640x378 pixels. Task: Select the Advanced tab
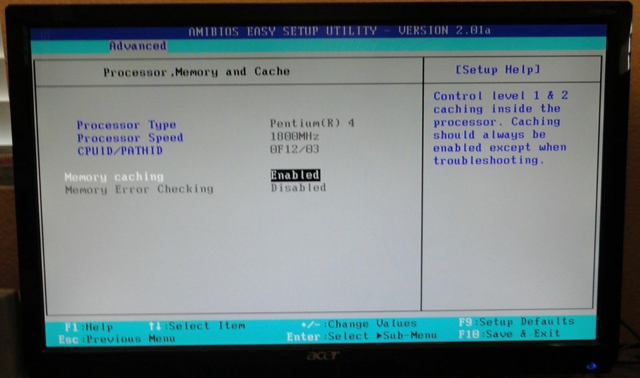point(137,46)
